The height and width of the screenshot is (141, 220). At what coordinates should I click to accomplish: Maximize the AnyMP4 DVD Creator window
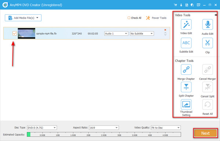210,5
